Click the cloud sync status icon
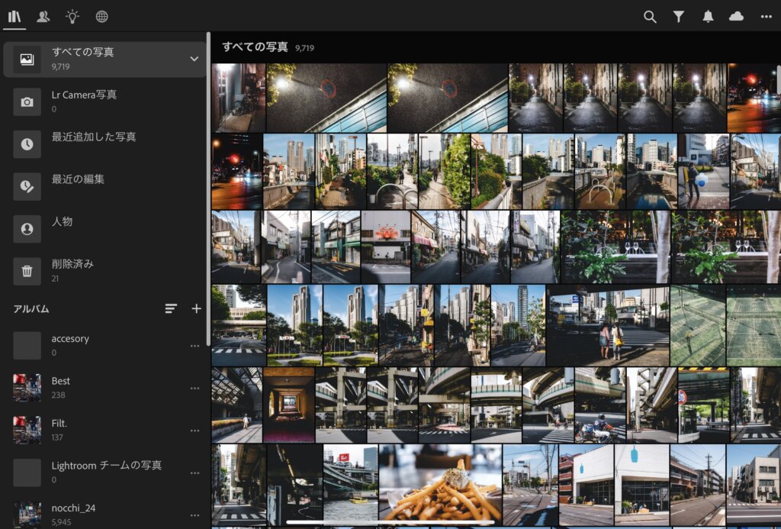 736,17
